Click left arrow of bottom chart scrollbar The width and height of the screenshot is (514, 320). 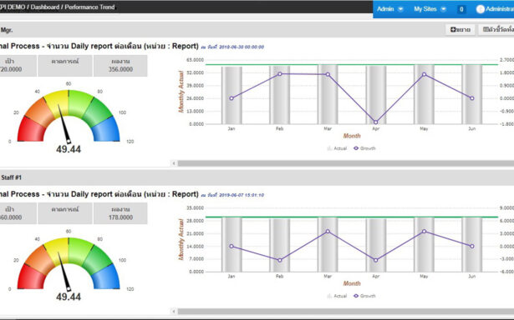[x=174, y=311]
